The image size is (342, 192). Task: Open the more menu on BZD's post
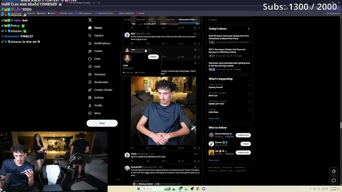pos(199,34)
